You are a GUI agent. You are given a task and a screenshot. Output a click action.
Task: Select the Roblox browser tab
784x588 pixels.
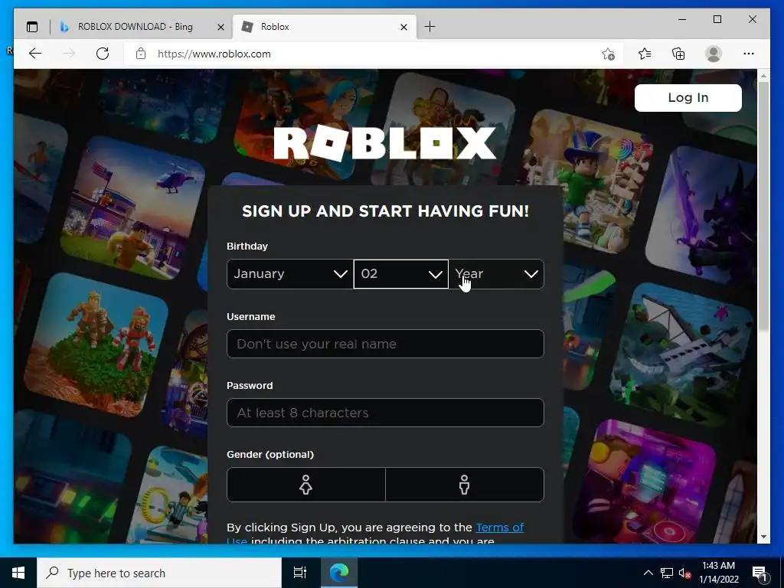[x=323, y=27]
